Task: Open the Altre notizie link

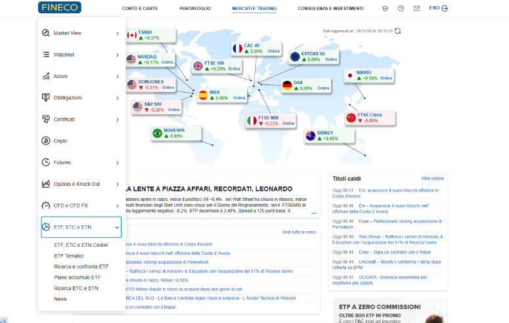Action: [x=432, y=179]
